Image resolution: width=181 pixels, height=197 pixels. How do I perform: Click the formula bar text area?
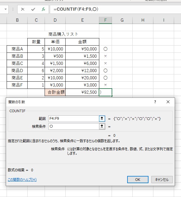(x=115, y=9)
